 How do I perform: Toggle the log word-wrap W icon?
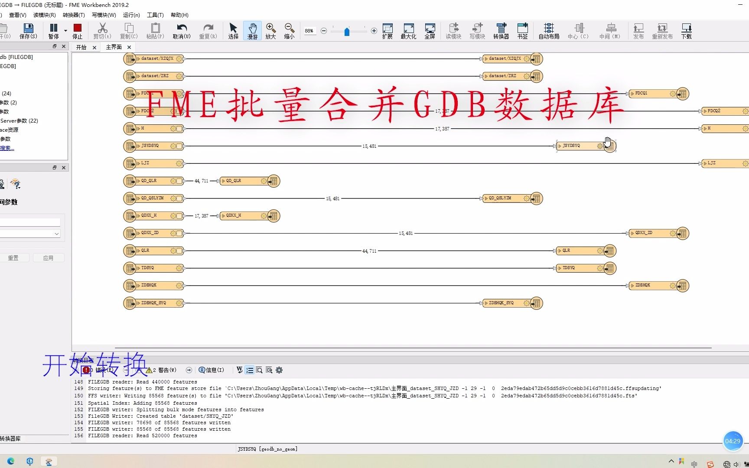[x=239, y=370]
